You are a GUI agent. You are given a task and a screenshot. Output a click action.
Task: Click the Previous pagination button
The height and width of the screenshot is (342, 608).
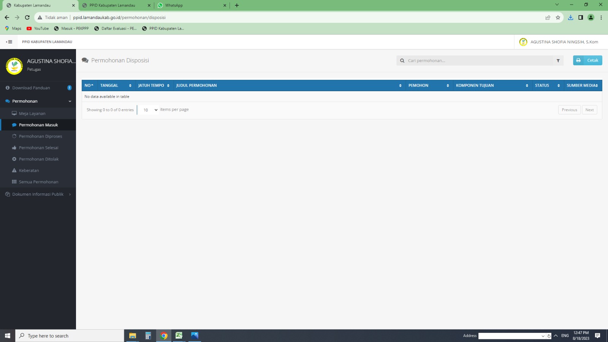coord(569,110)
